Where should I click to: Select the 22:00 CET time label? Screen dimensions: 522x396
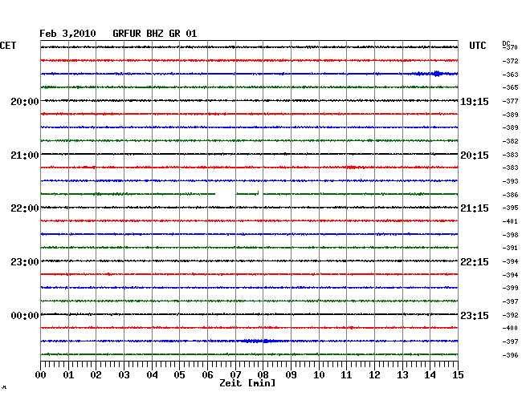25,208
